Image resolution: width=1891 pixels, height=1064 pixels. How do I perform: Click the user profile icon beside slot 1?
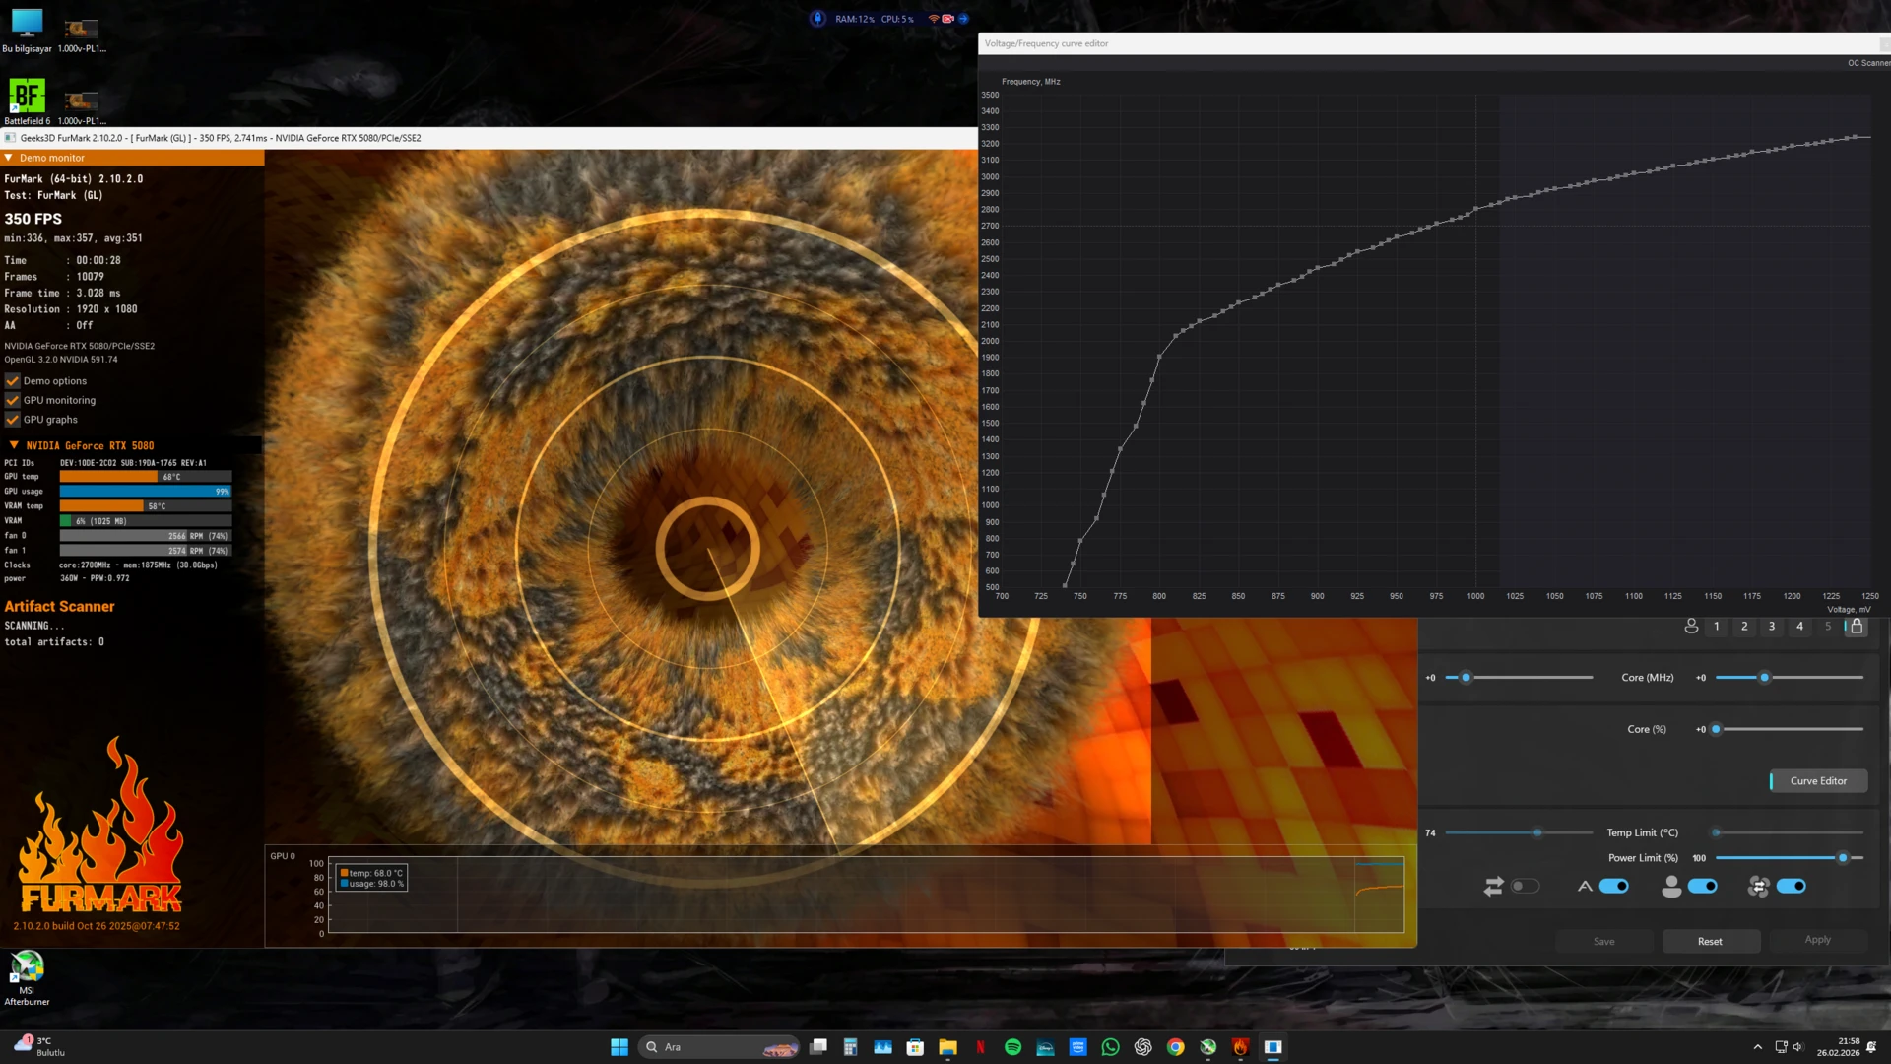pyautogui.click(x=1691, y=627)
